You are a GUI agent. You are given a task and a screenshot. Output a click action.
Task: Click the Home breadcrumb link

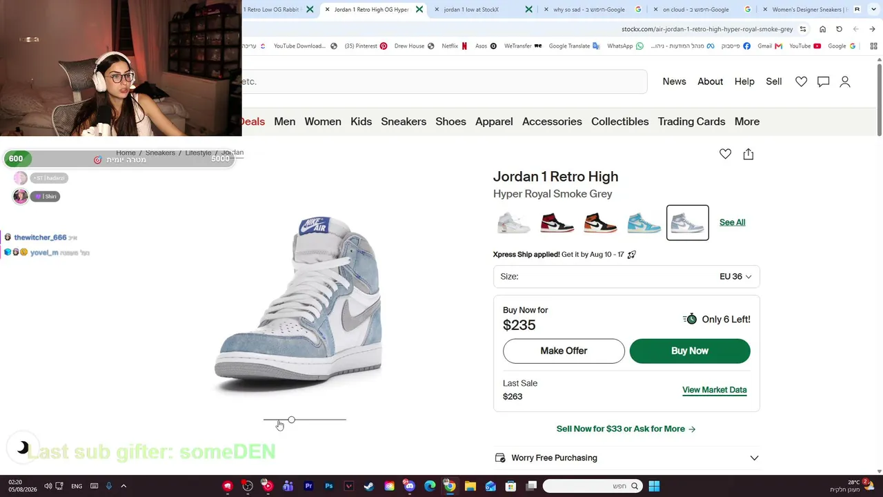[126, 153]
